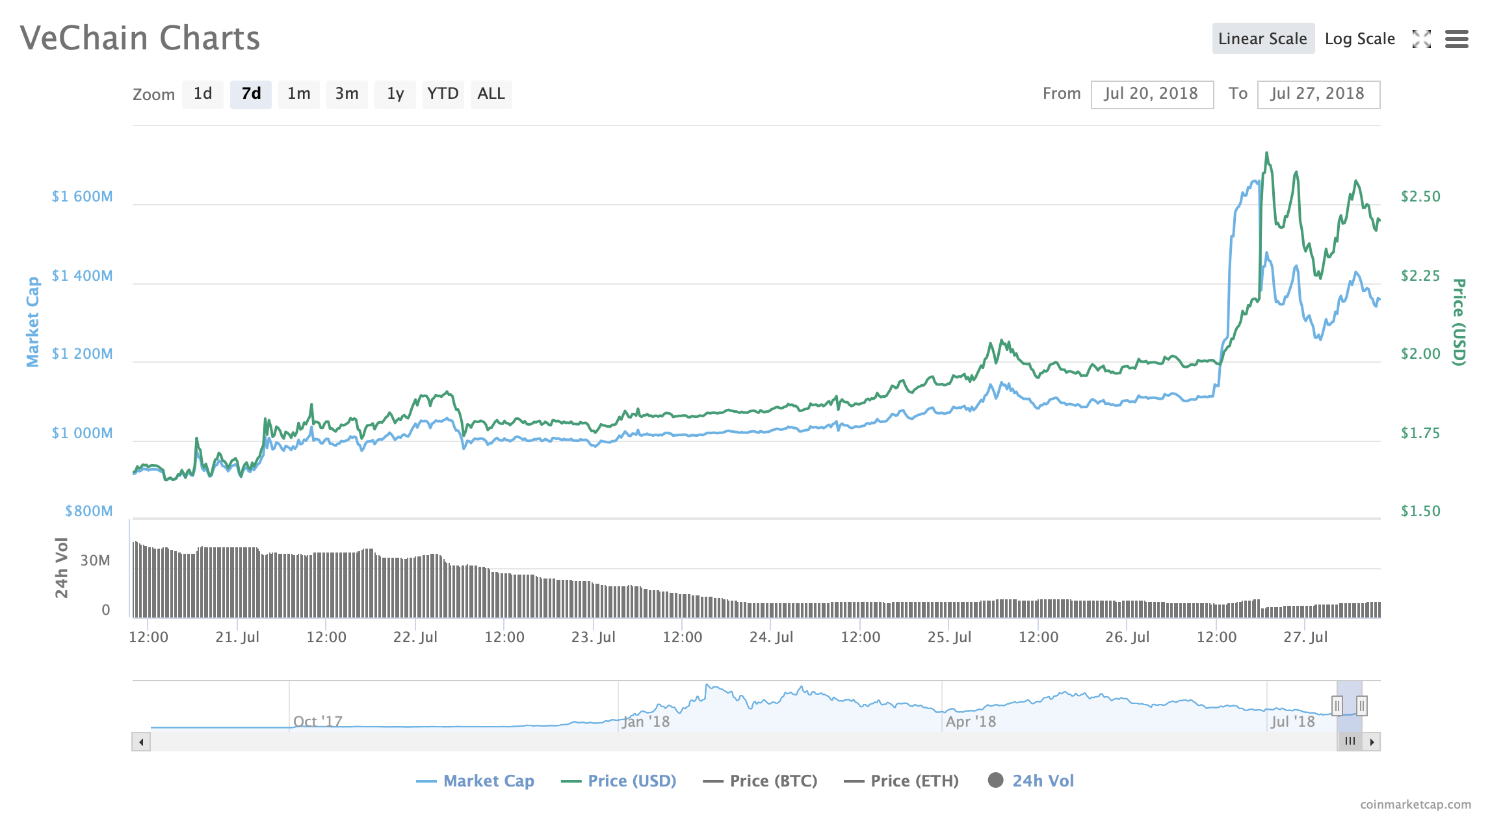Click the Price (USD) axis title
The width and height of the screenshot is (1490, 819).
pos(1459,322)
